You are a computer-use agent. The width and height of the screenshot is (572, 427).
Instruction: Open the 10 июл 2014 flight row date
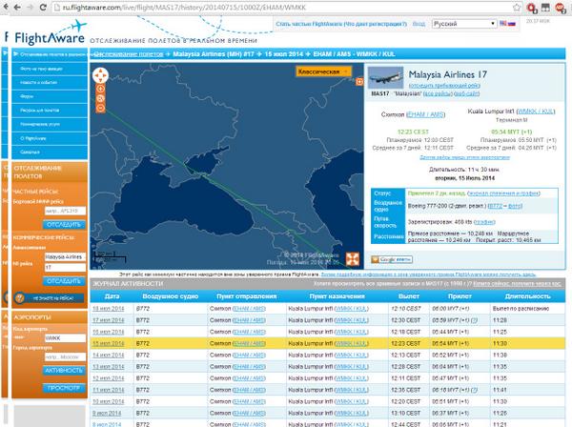(109, 401)
